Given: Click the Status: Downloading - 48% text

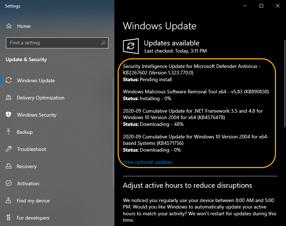Looking at the screenshot, I should coord(153,124).
